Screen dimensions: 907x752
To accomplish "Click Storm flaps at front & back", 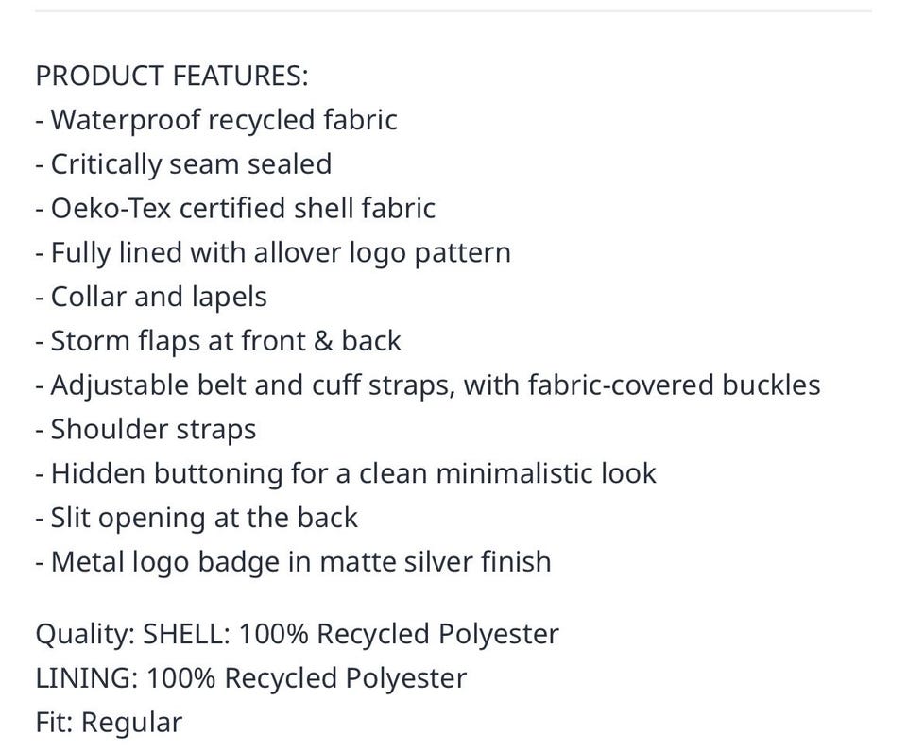I will tap(218, 341).
